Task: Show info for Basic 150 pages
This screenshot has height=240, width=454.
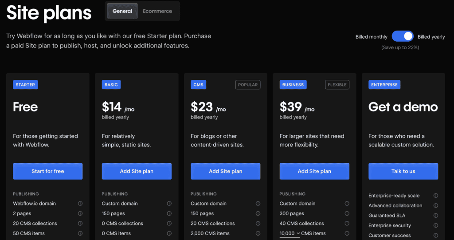Action: [x=169, y=213]
